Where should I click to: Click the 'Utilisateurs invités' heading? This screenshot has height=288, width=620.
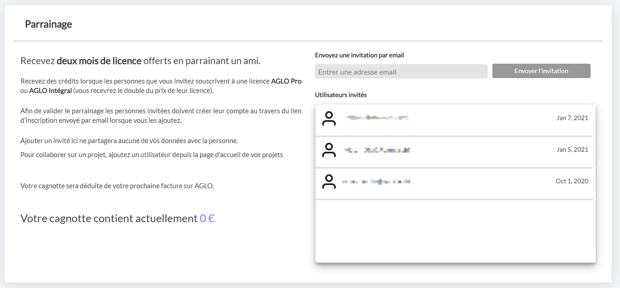click(341, 95)
